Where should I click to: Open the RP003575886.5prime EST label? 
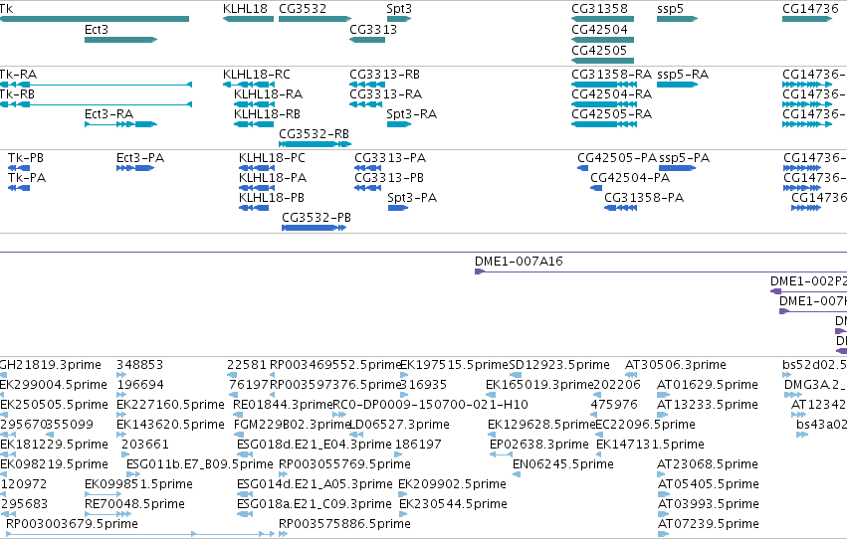point(344,525)
